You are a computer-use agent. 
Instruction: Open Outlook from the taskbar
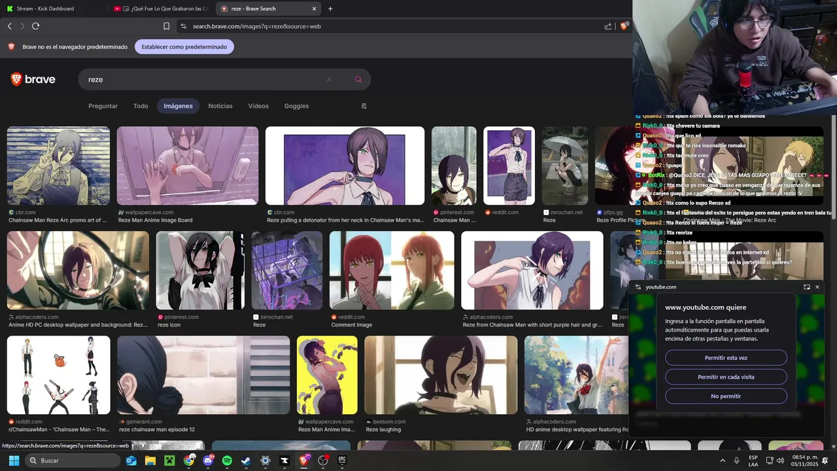(131, 461)
